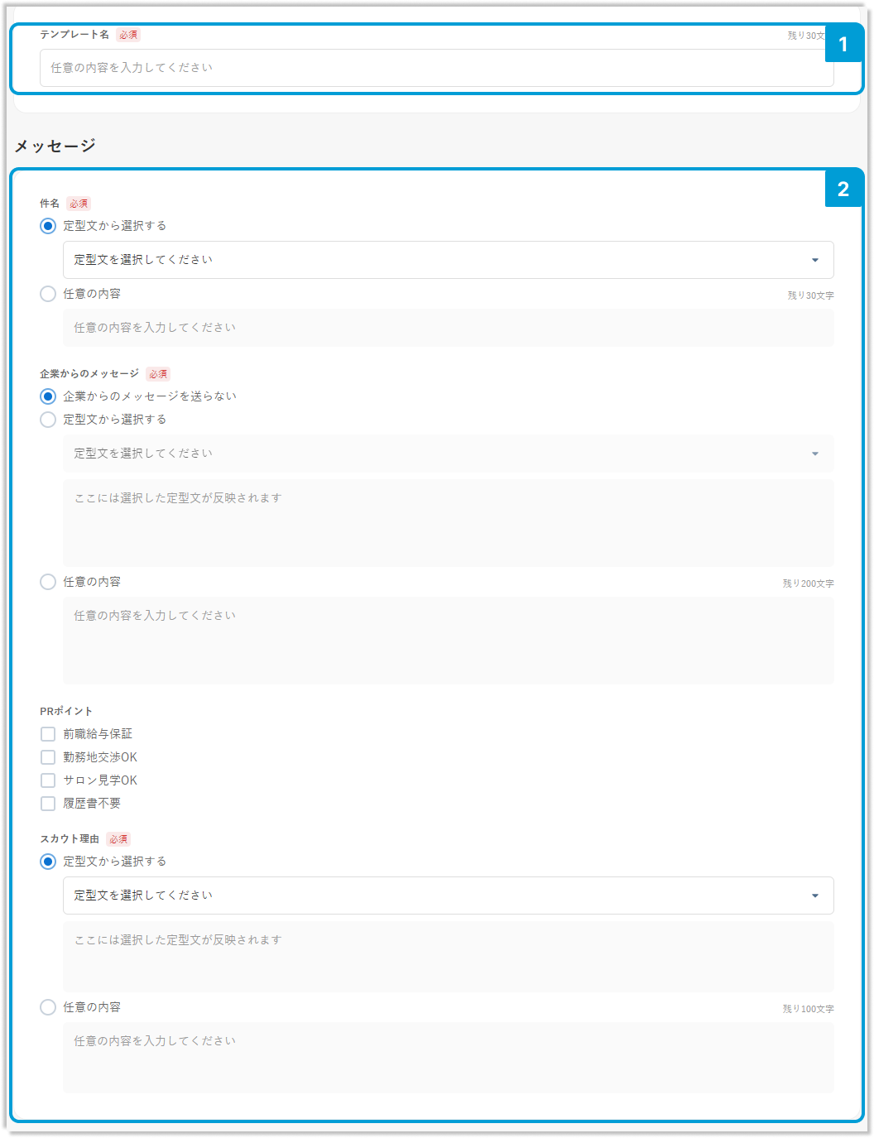
Task: Click the blue number 1 annotation badge
Action: pos(843,44)
